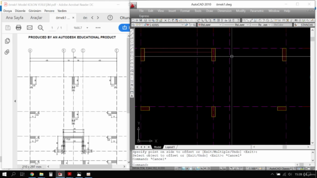
Task: Click the zoom realtime magnifier in AutoCAD
Action: coord(202,20)
